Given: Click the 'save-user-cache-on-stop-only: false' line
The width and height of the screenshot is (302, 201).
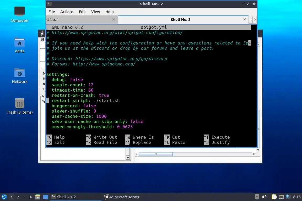Looking at the screenshot, I should (x=97, y=121).
